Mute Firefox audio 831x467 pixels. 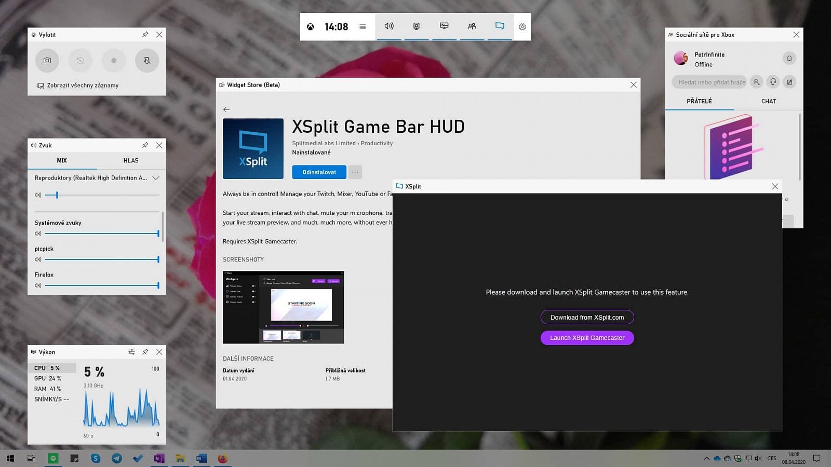click(38, 285)
